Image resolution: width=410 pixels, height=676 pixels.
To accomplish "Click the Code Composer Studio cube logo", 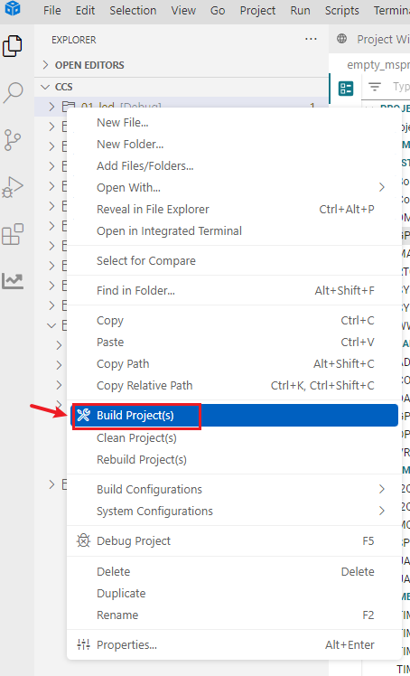I will 13,9.
